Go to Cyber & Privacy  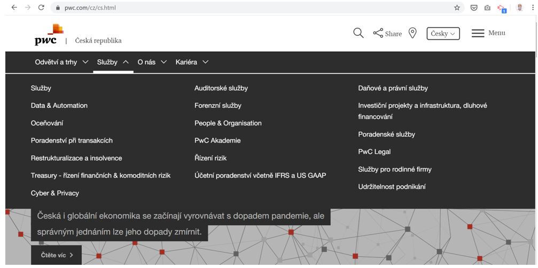pyautogui.click(x=55, y=193)
